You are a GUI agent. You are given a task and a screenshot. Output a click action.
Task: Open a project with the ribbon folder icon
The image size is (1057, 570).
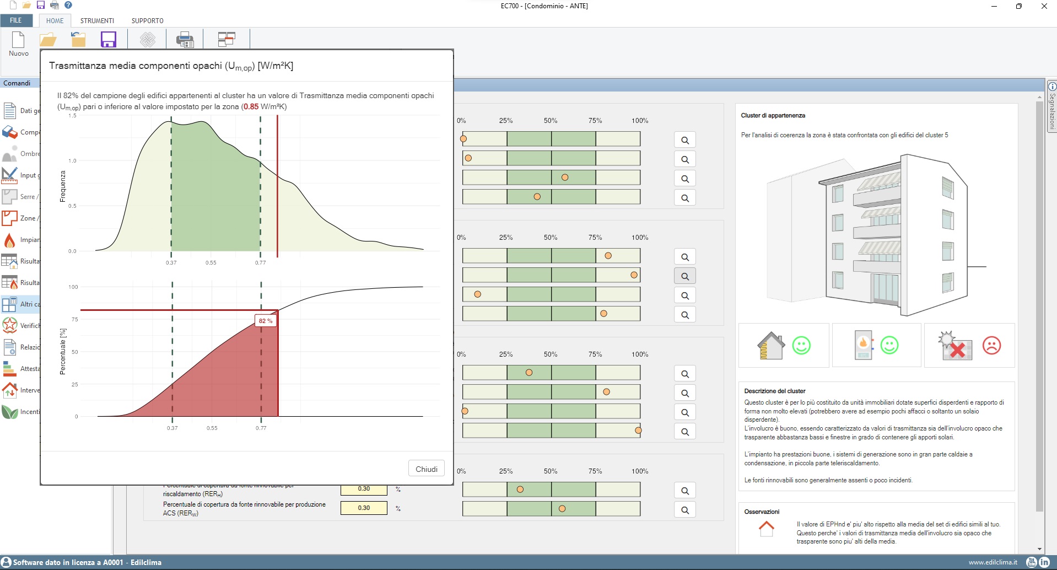tap(48, 40)
